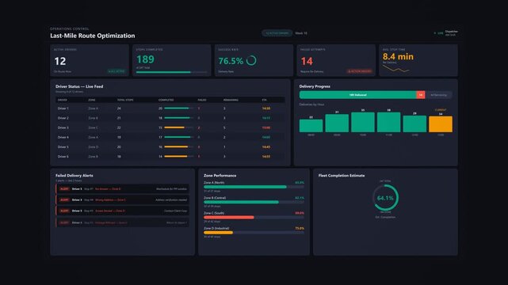The width and height of the screenshot is (508, 285).
Task: Click the Fleet Completion 64.1% gauge
Action: (x=385, y=198)
